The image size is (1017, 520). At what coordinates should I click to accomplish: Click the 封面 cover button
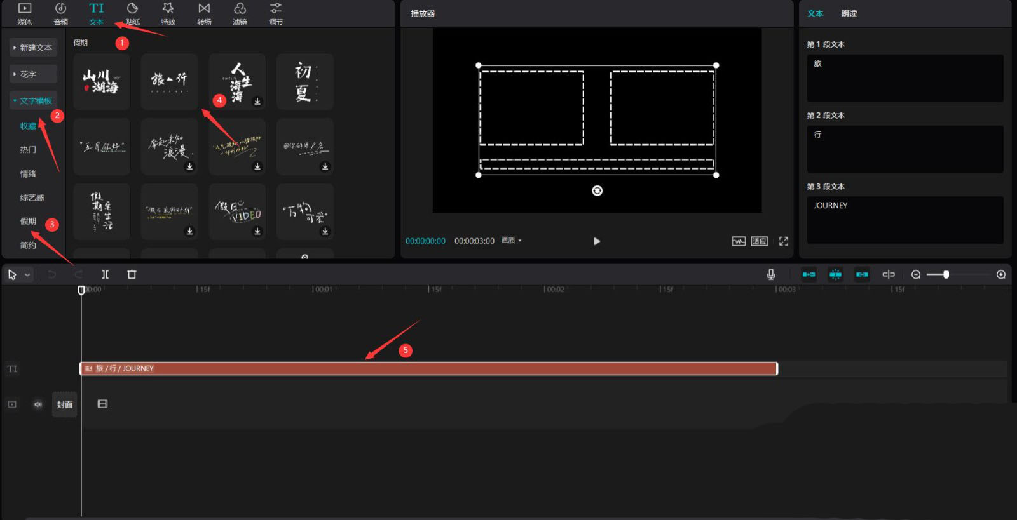click(x=64, y=404)
